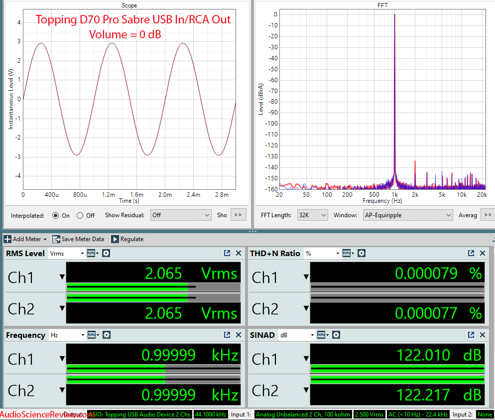Pop out the SINAD meter
This screenshot has width=495, height=420.
(x=471, y=335)
